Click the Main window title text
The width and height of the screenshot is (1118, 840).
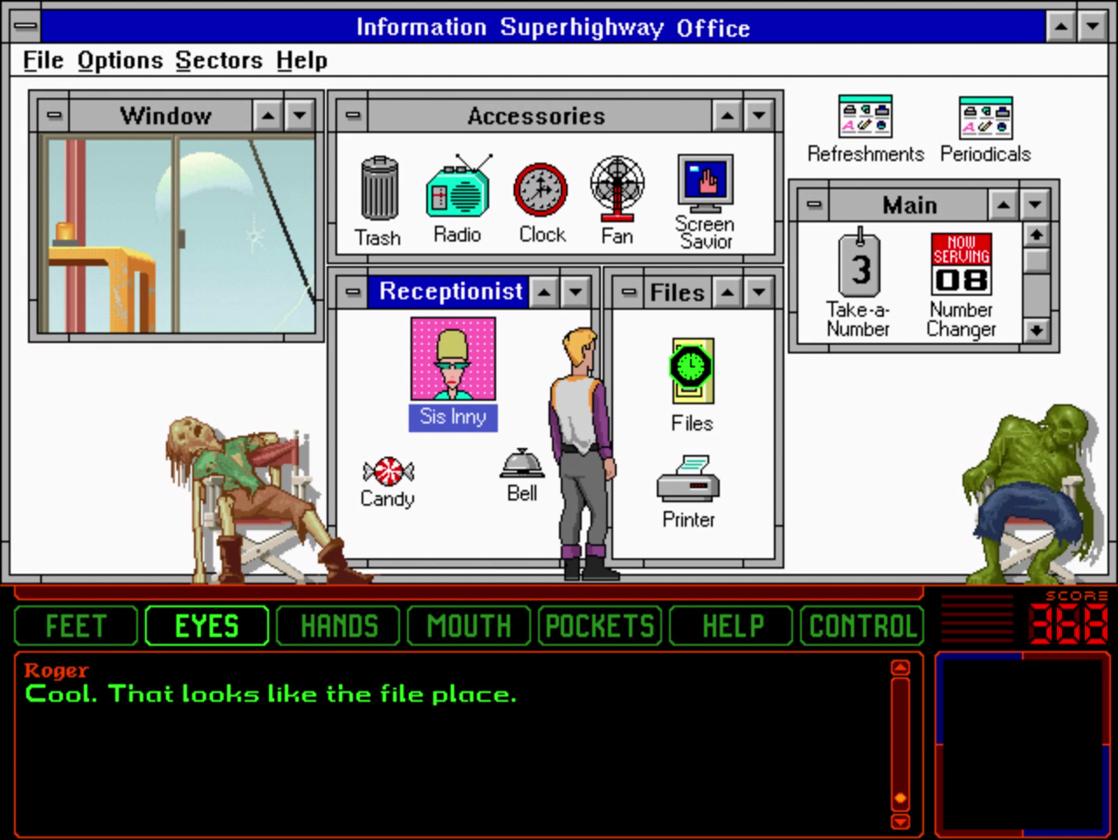tap(909, 205)
